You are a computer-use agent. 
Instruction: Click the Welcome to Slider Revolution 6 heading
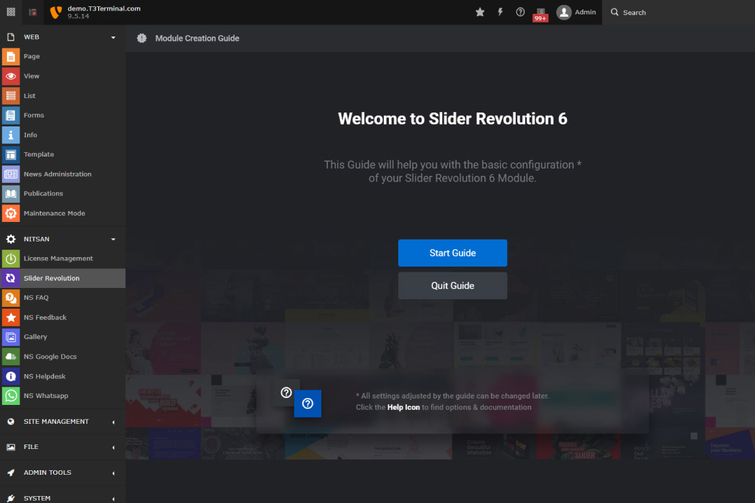click(452, 119)
